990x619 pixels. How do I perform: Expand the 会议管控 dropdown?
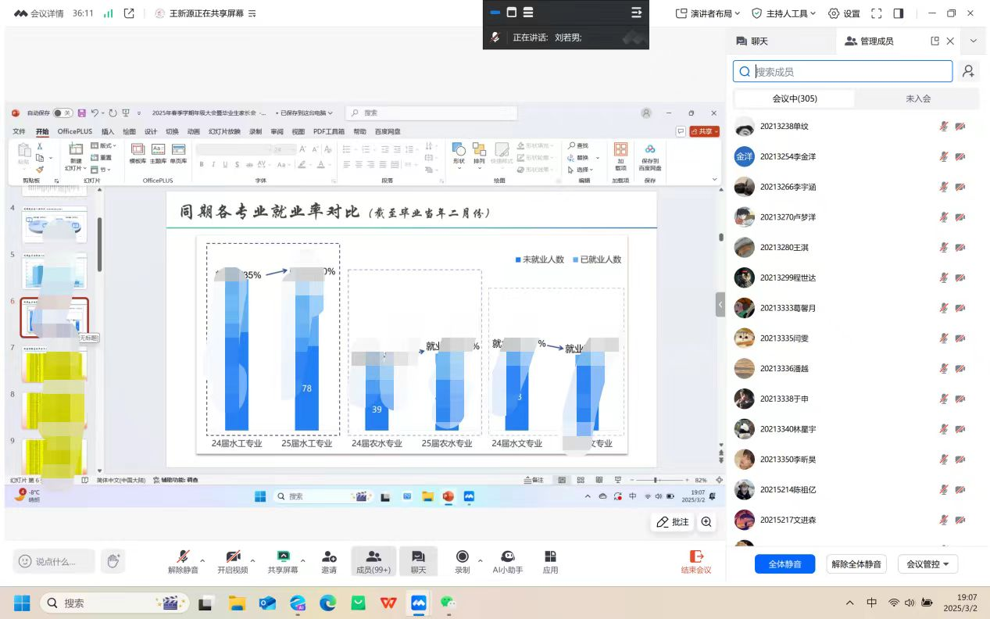[927, 564]
